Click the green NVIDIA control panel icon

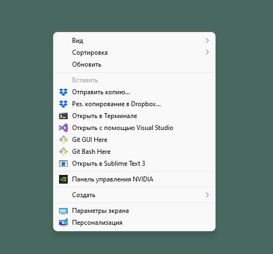[63, 179]
